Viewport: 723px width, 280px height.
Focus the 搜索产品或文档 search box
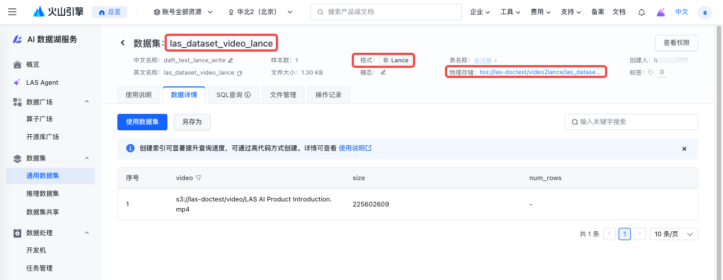(385, 12)
